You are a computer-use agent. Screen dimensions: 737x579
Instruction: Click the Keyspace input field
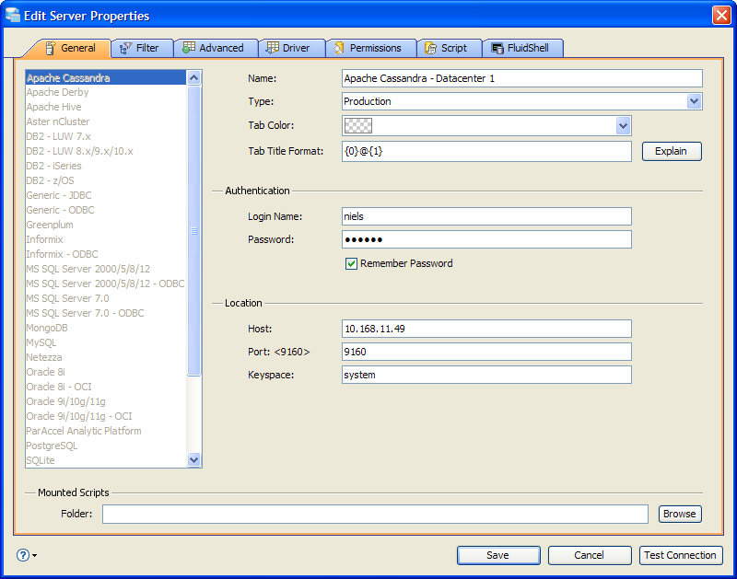point(486,375)
